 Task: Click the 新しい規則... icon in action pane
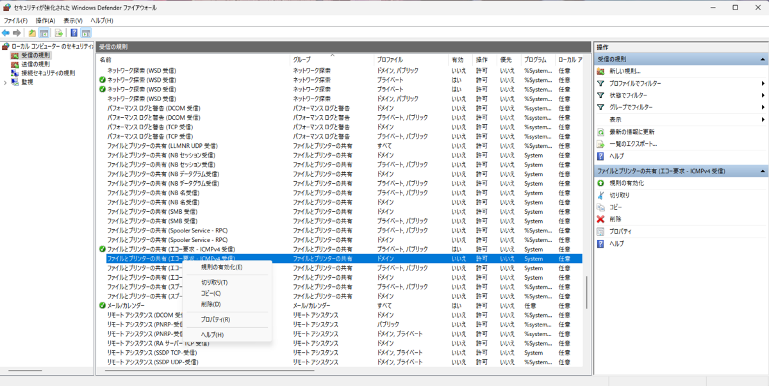(x=600, y=71)
